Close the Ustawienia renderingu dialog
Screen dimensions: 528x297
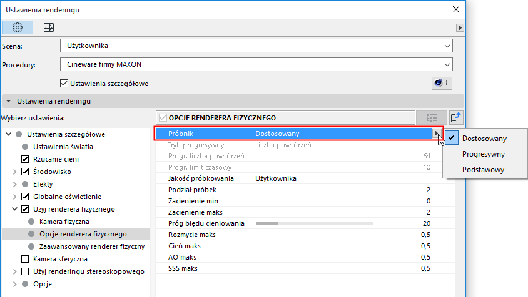(456, 9)
